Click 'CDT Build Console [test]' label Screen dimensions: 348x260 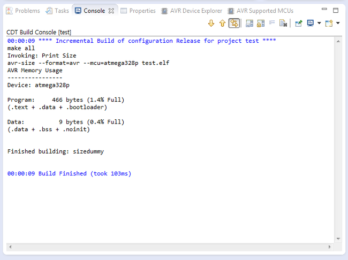tap(39, 32)
